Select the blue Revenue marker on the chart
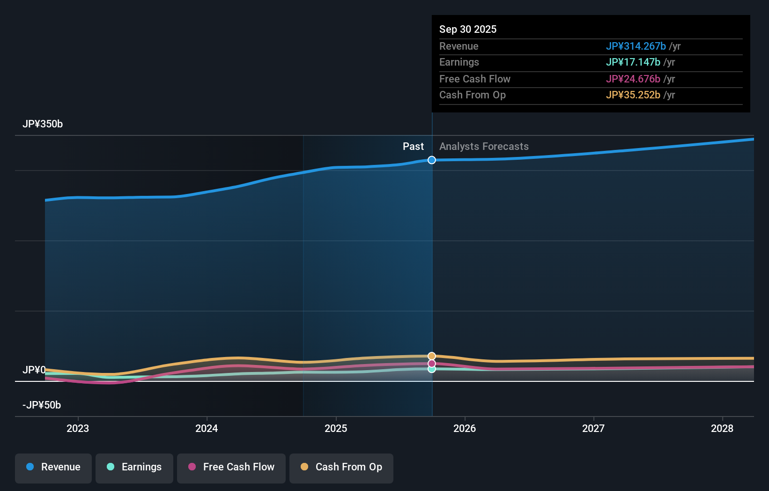The width and height of the screenshot is (769, 491). (x=431, y=160)
